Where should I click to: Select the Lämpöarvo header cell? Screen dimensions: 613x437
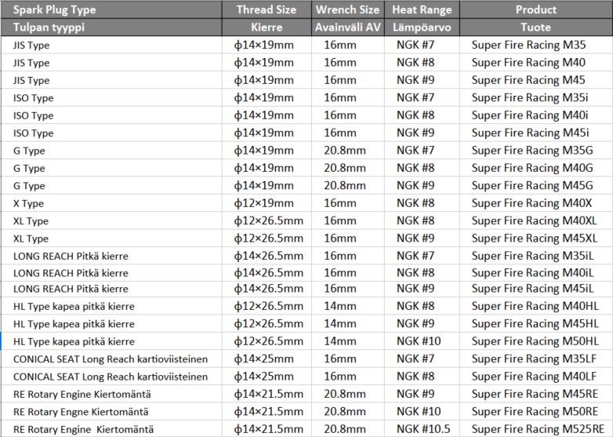(423, 27)
